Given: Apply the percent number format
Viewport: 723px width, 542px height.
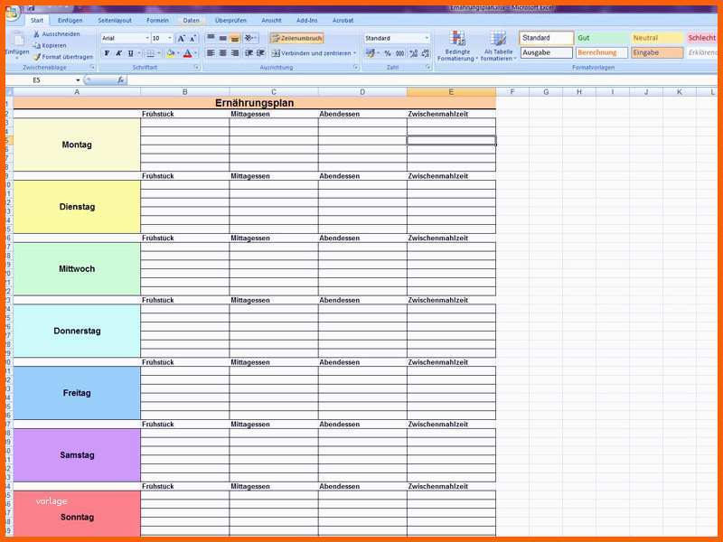Looking at the screenshot, I should tap(388, 53).
